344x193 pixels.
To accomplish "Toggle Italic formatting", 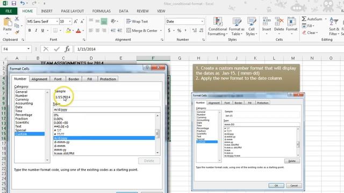I will 36,31.
